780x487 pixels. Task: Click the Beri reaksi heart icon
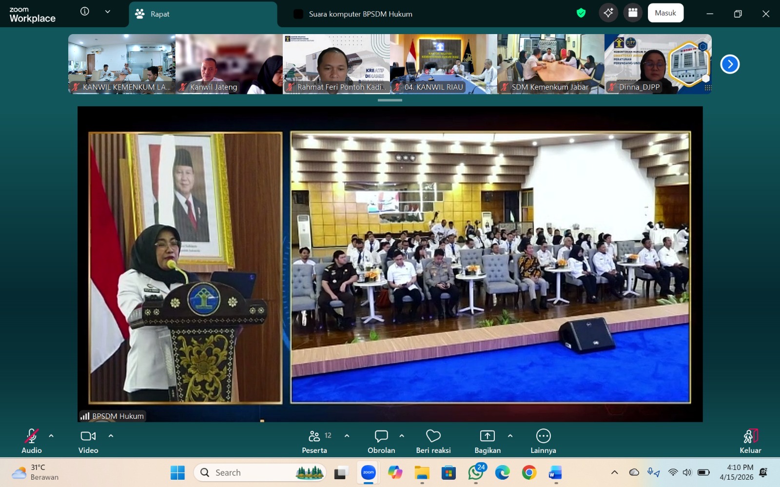point(433,441)
